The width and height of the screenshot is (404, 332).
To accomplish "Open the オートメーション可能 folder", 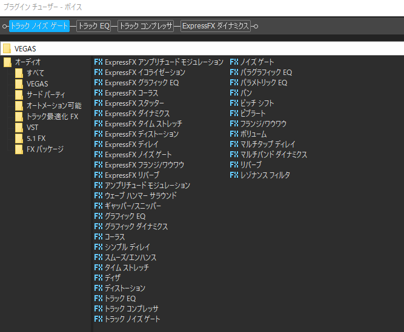I will (48, 105).
